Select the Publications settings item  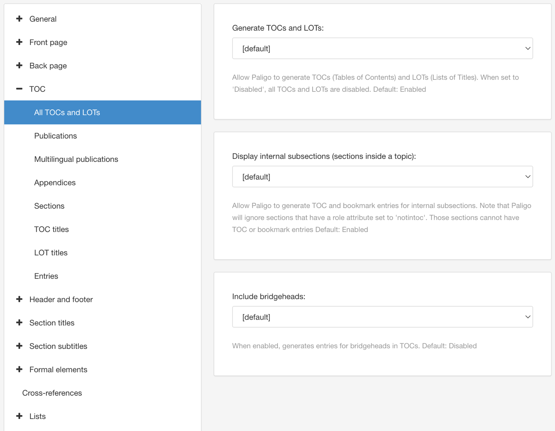pos(55,136)
